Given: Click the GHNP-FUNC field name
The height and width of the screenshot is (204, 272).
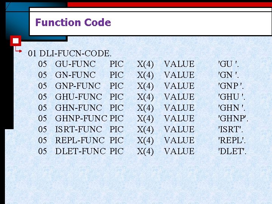Looking at the screenshot, I should click(81, 119).
